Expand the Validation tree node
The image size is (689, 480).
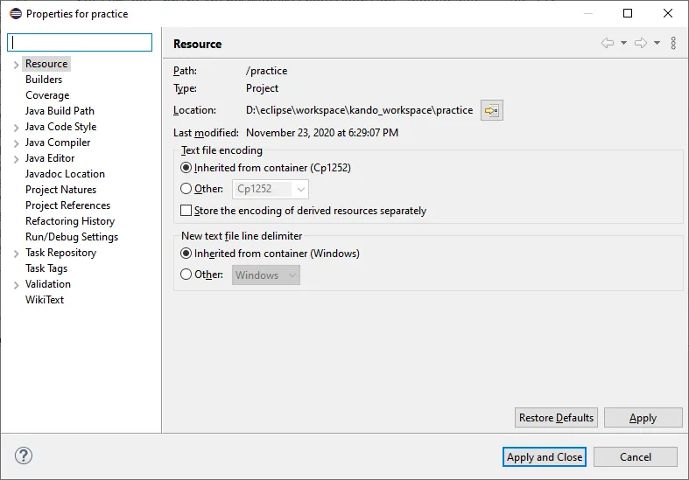tap(16, 285)
